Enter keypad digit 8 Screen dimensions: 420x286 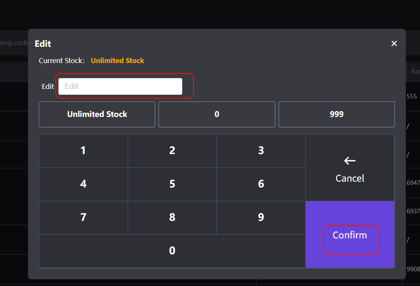point(172,218)
